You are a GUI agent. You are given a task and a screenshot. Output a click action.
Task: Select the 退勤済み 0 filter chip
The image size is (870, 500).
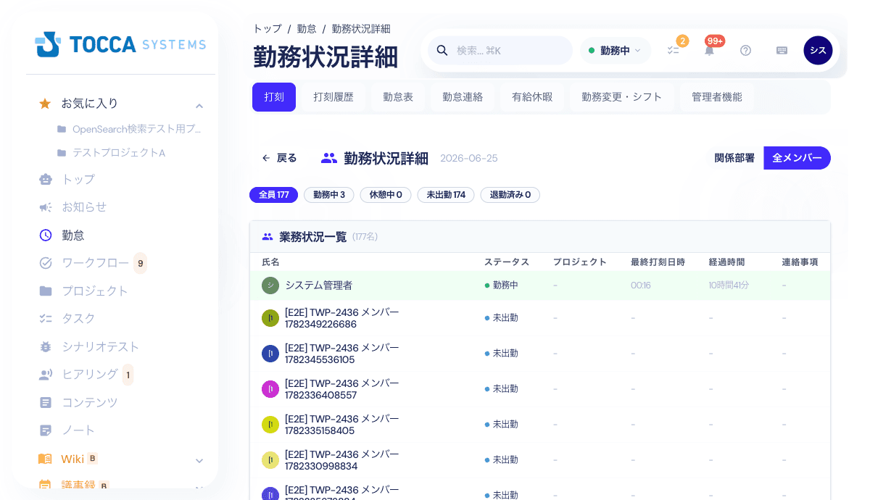(x=510, y=195)
